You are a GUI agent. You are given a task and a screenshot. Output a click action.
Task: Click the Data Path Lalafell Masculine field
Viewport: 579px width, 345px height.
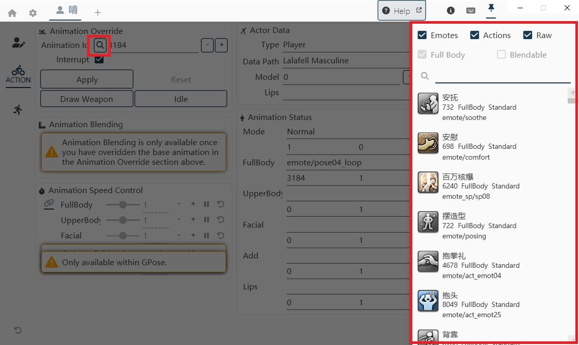(346, 61)
